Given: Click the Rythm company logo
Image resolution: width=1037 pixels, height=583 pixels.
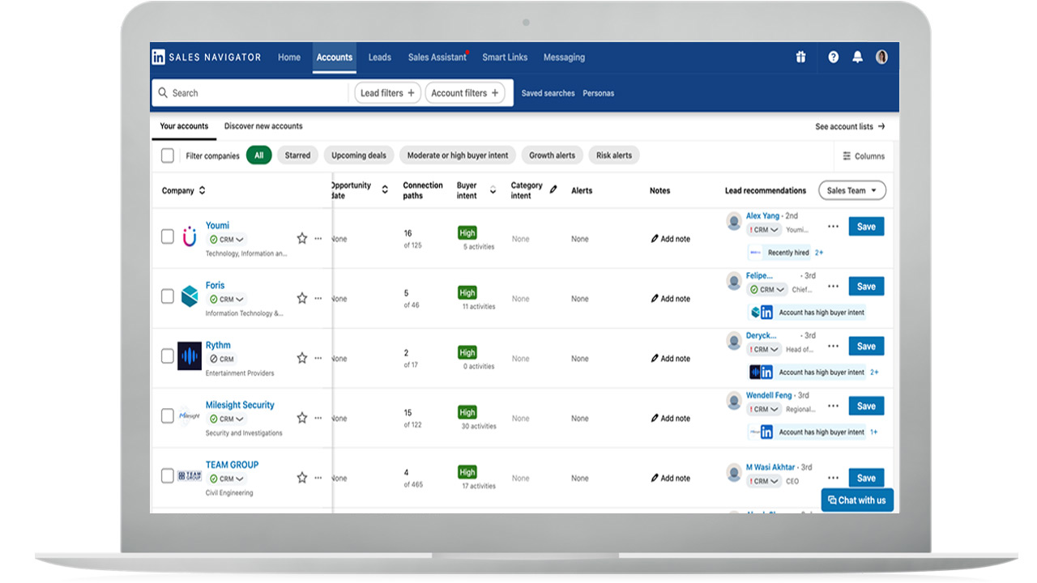Looking at the screenshot, I should pos(190,355).
